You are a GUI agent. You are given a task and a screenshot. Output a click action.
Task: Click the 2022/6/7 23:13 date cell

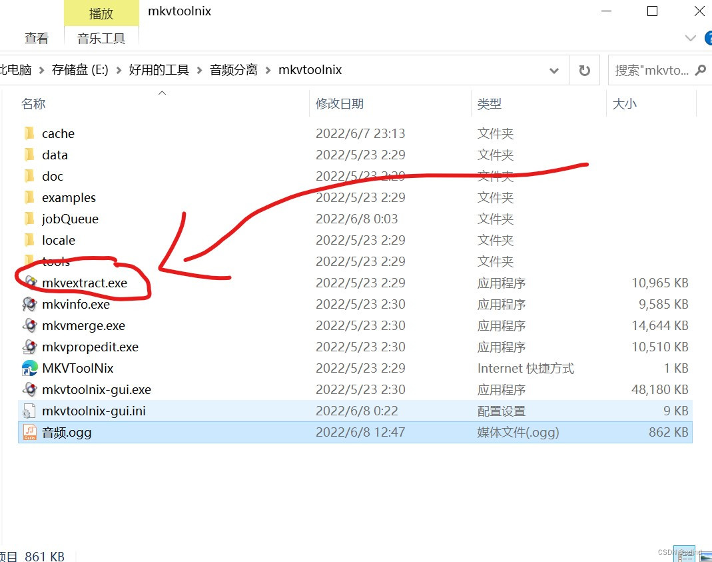360,133
